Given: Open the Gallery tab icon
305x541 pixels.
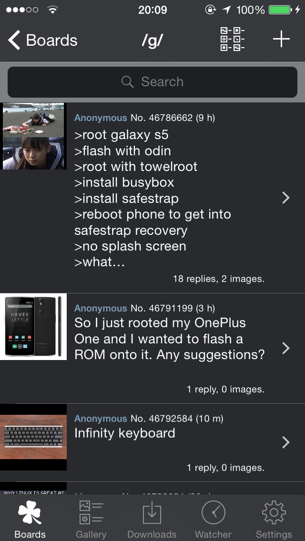Looking at the screenshot, I should (91, 513).
